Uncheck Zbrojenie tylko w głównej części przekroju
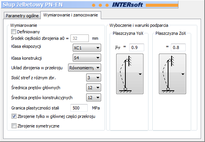The width and height of the screenshot is (205, 142). tap(14, 116)
